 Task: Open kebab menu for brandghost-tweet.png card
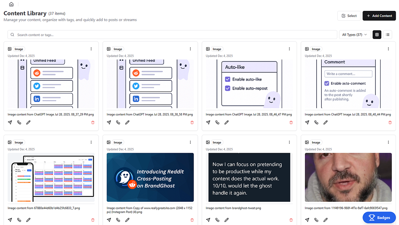click(x=289, y=142)
